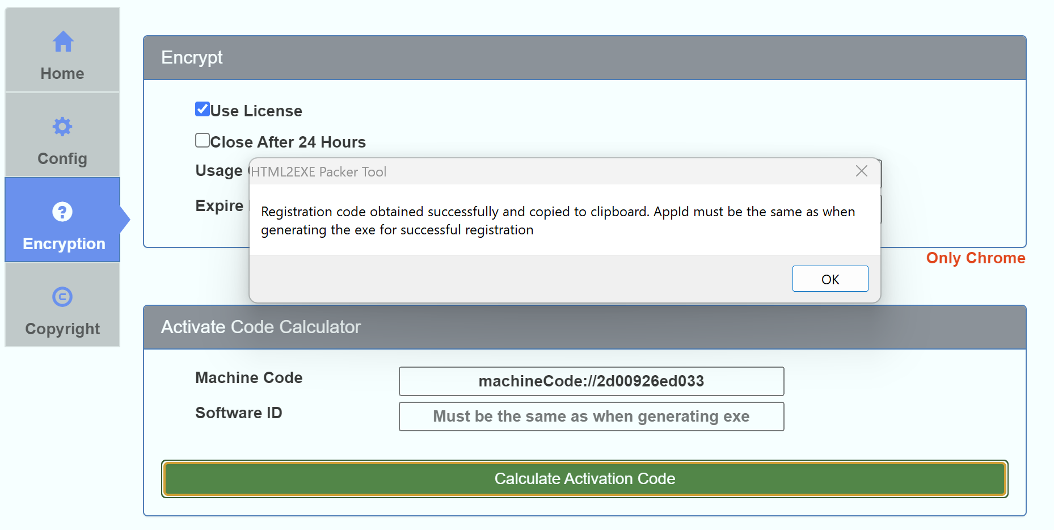
Task: Uncheck the Use License checkbox
Action: 202,108
